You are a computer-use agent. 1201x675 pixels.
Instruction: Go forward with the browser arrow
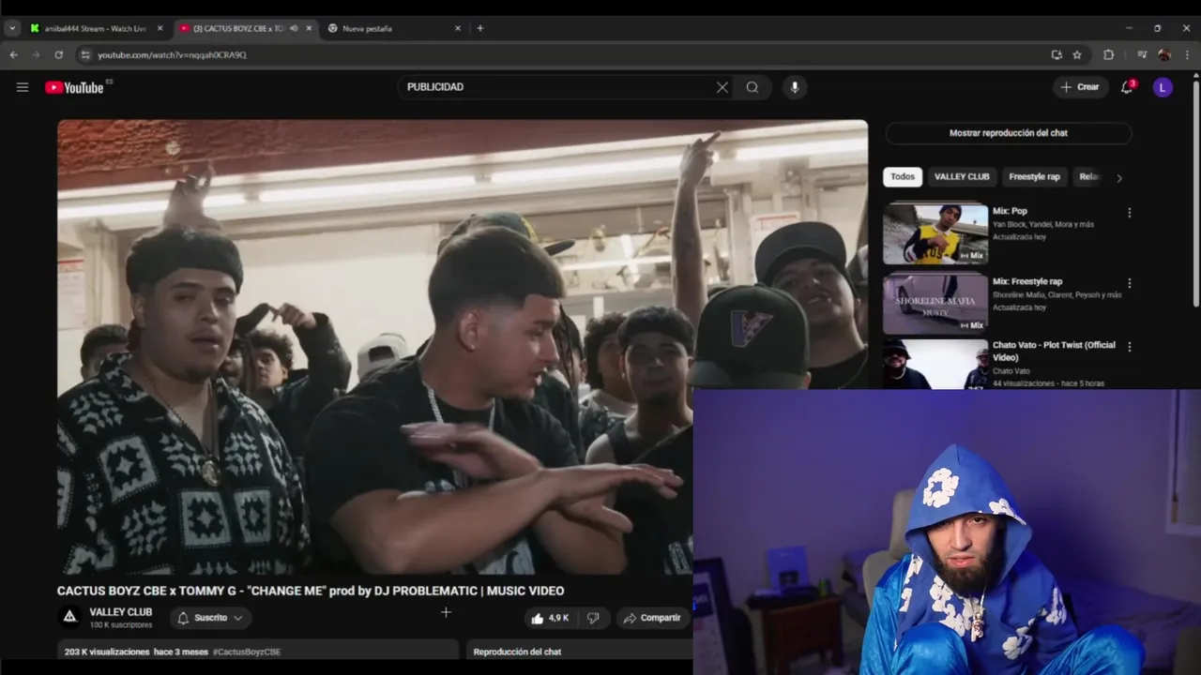pyautogui.click(x=36, y=55)
